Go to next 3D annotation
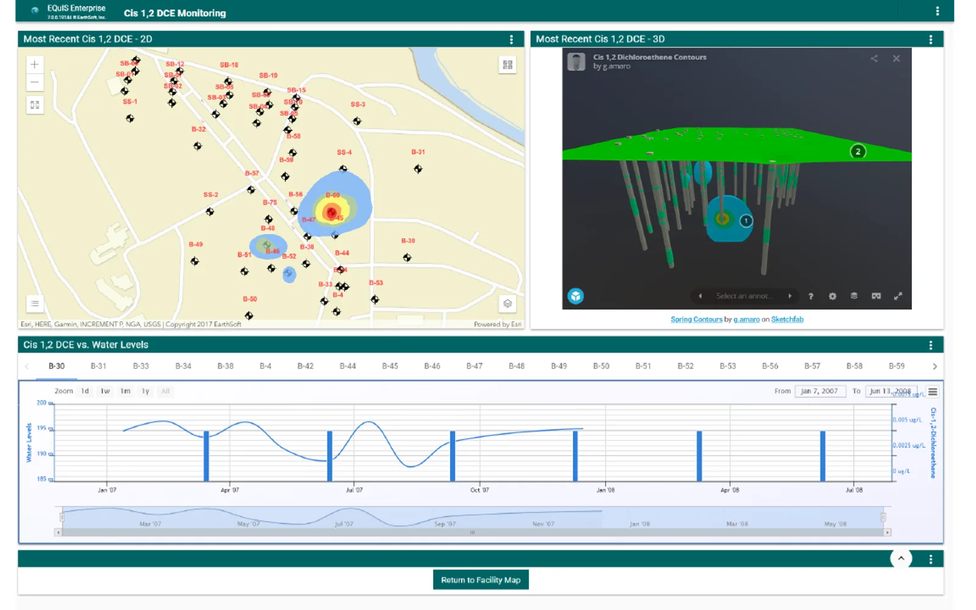Viewport: 976px width, 610px height. tap(789, 296)
